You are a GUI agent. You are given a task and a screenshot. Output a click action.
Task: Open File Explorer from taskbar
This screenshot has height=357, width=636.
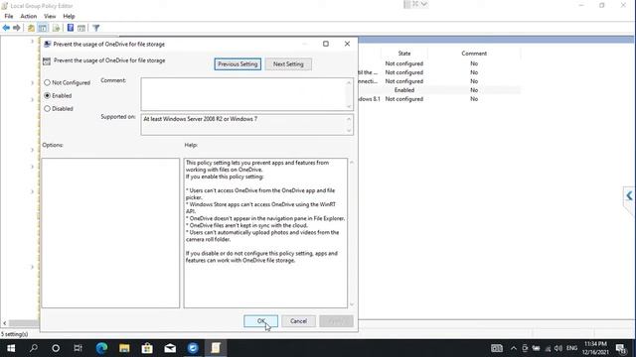(124, 348)
